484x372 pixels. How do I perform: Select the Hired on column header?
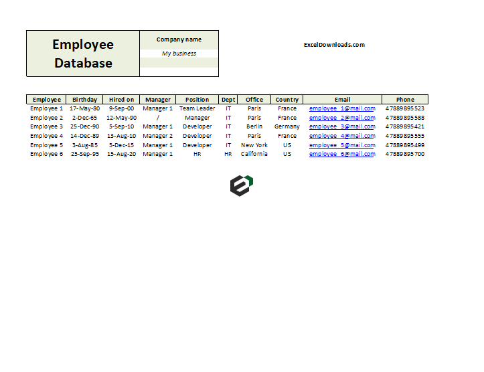(121, 100)
